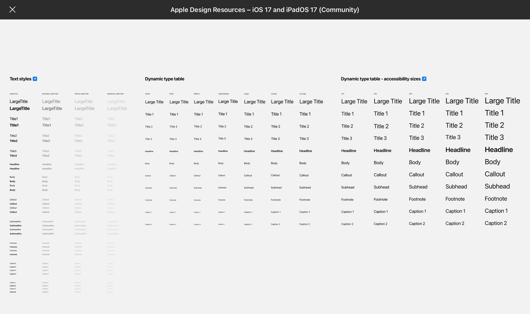Click Large Title in the xSmall column
The width and height of the screenshot is (530, 314).
pos(154,102)
